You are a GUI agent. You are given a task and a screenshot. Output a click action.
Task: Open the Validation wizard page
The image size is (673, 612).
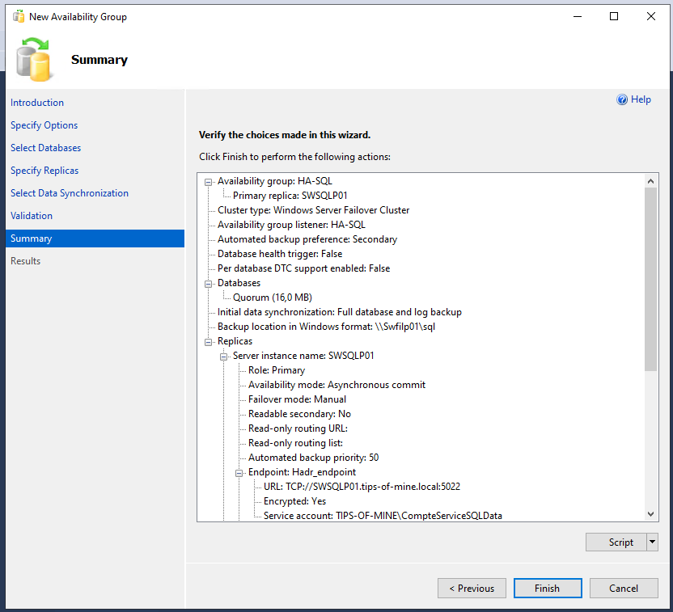tap(32, 216)
